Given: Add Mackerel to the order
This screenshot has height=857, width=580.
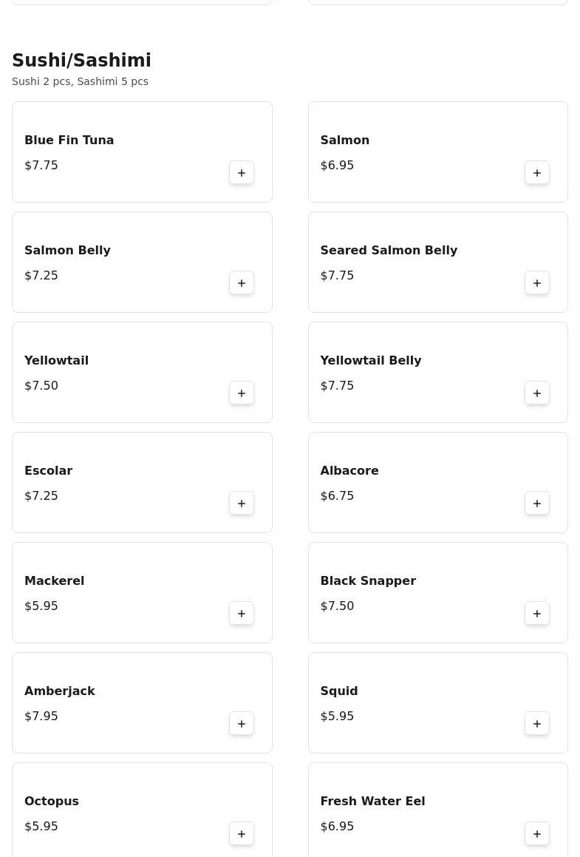Looking at the screenshot, I should [242, 614].
